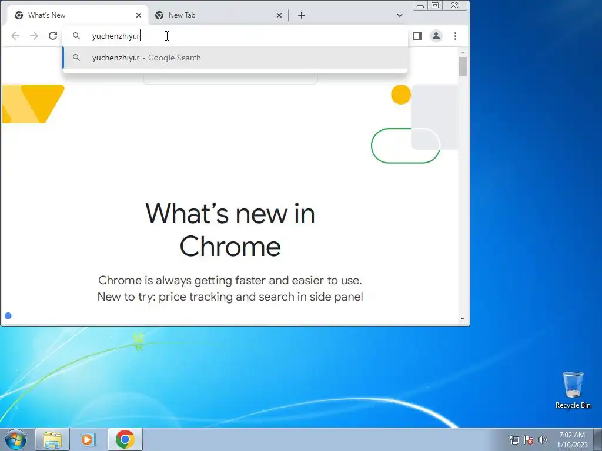Minimize the Chrome window
The height and width of the screenshot is (451, 602).
point(420,6)
